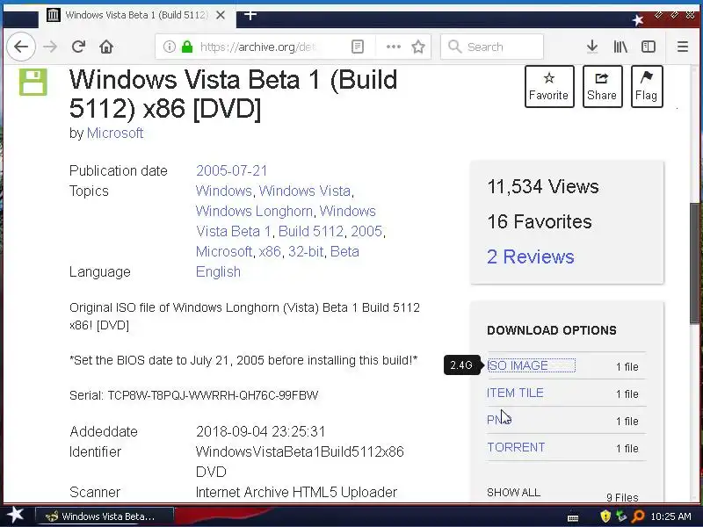This screenshot has width=703, height=527.
Task: Close the Windows Vista Beta 1 tab
Action: pos(221,15)
